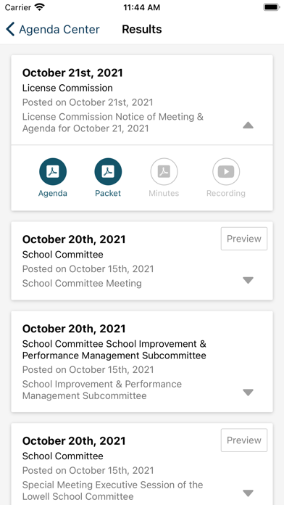Viewport: 284px width, 505px height.
Task: Select the October 21st, 2021 heading
Action: click(x=72, y=73)
